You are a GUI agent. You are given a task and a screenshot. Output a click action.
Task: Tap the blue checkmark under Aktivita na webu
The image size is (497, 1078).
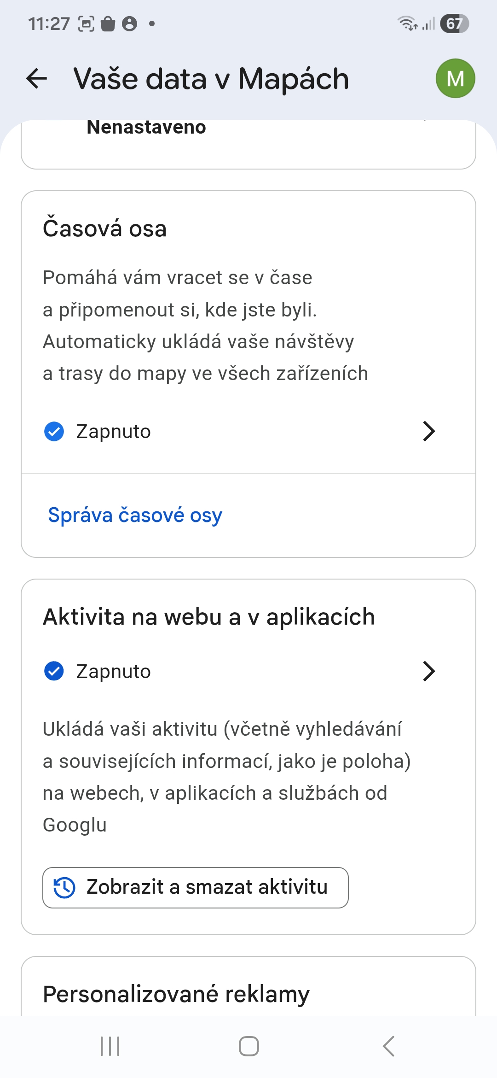coord(54,671)
